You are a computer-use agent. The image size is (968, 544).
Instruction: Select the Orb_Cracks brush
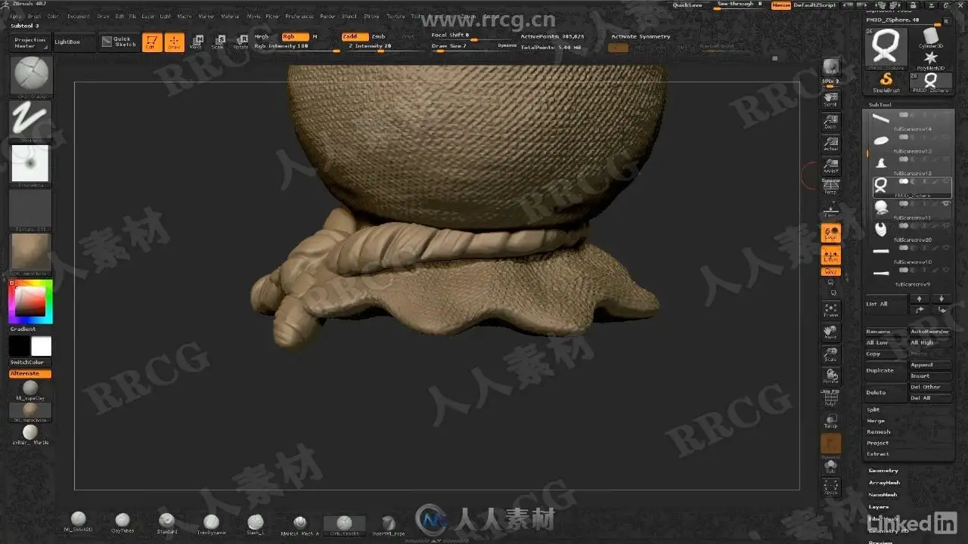pos(344,524)
